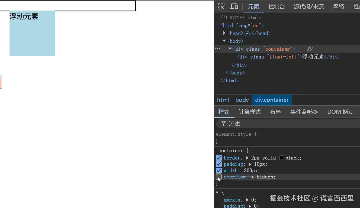
Task: Click the universal * selector
Action: tap(217, 193)
